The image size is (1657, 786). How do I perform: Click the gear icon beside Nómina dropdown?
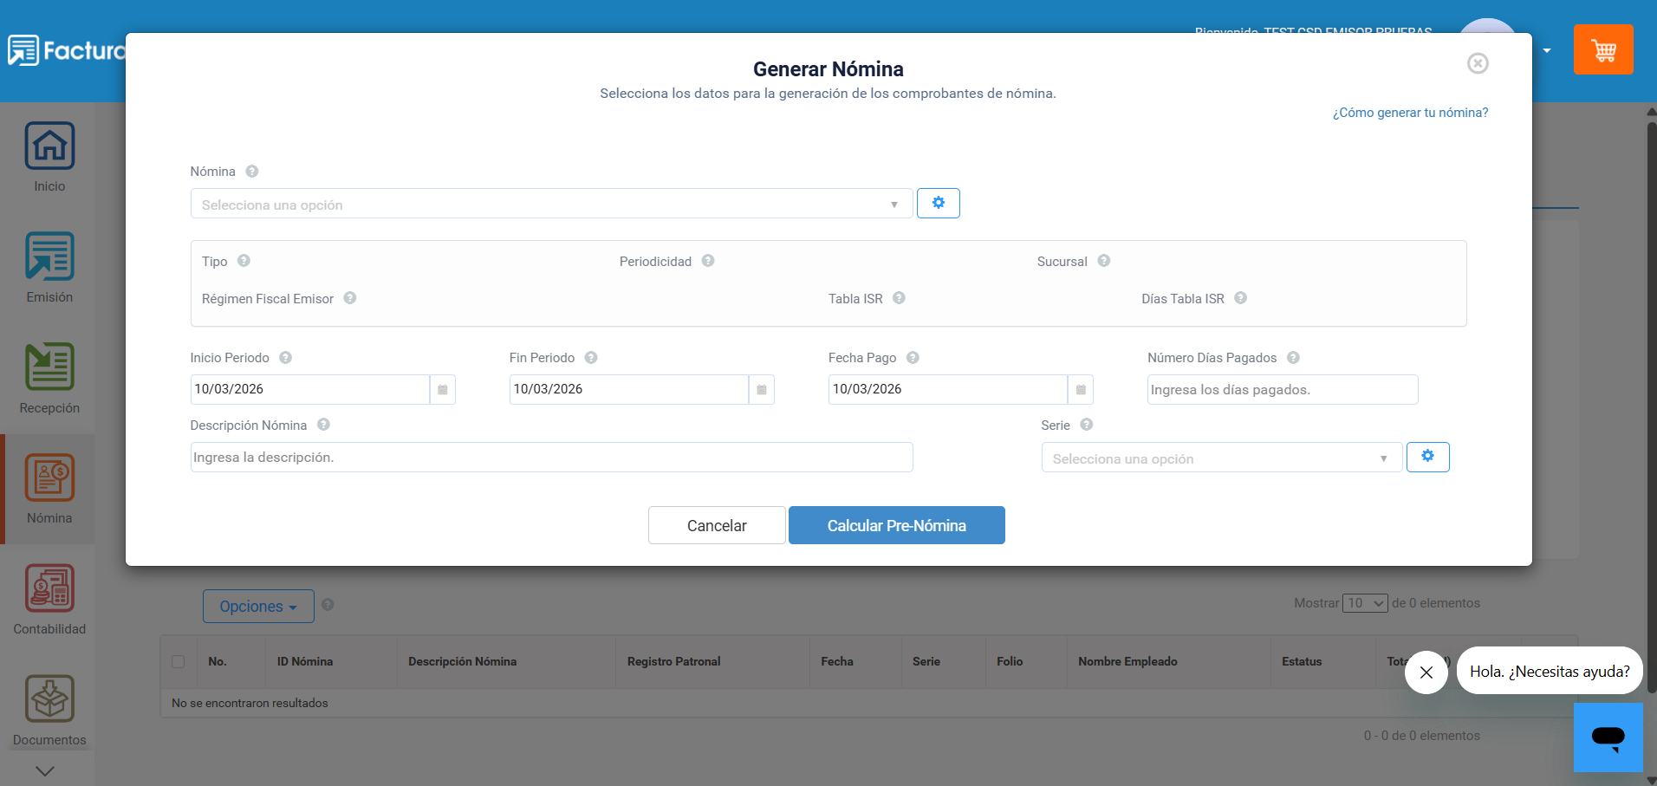coord(938,203)
